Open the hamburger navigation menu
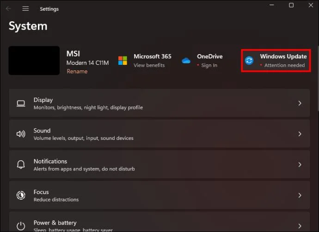The image size is (319, 232). click(25, 8)
